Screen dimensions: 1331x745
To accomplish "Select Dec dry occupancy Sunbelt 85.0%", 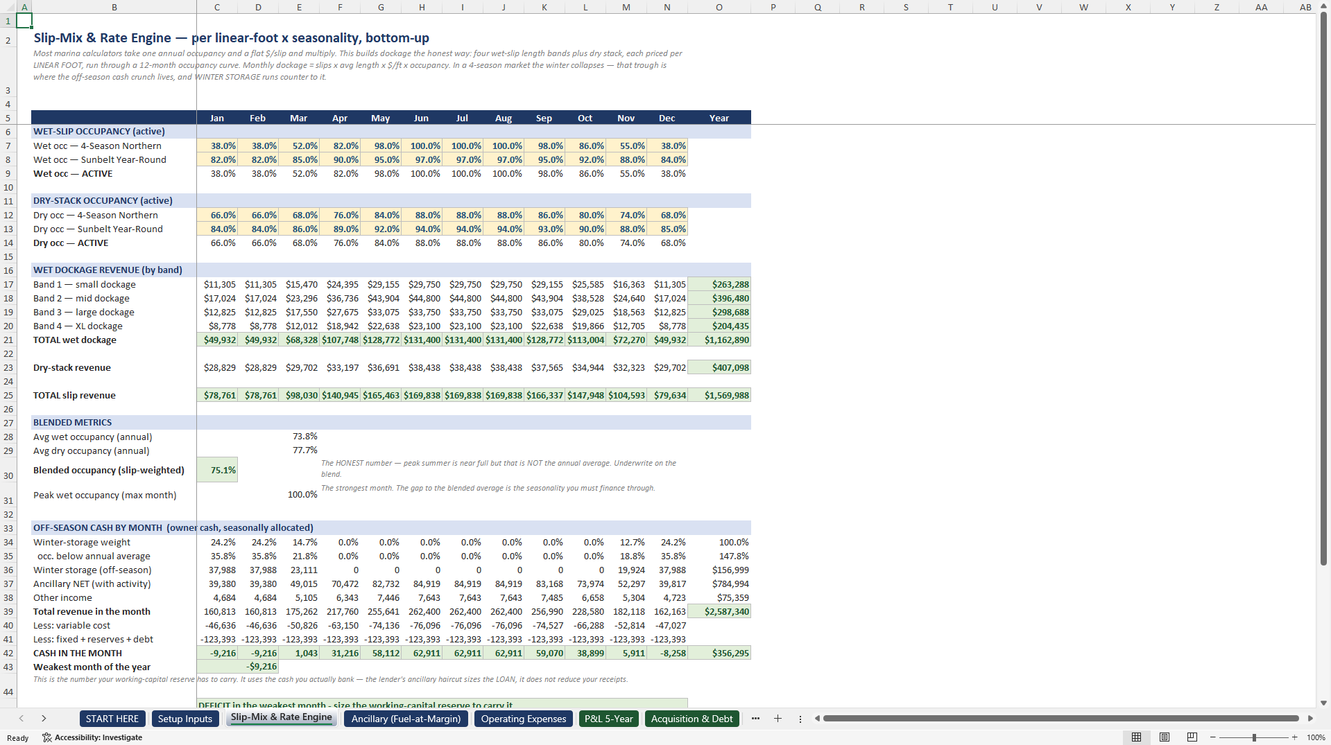I will pos(667,229).
